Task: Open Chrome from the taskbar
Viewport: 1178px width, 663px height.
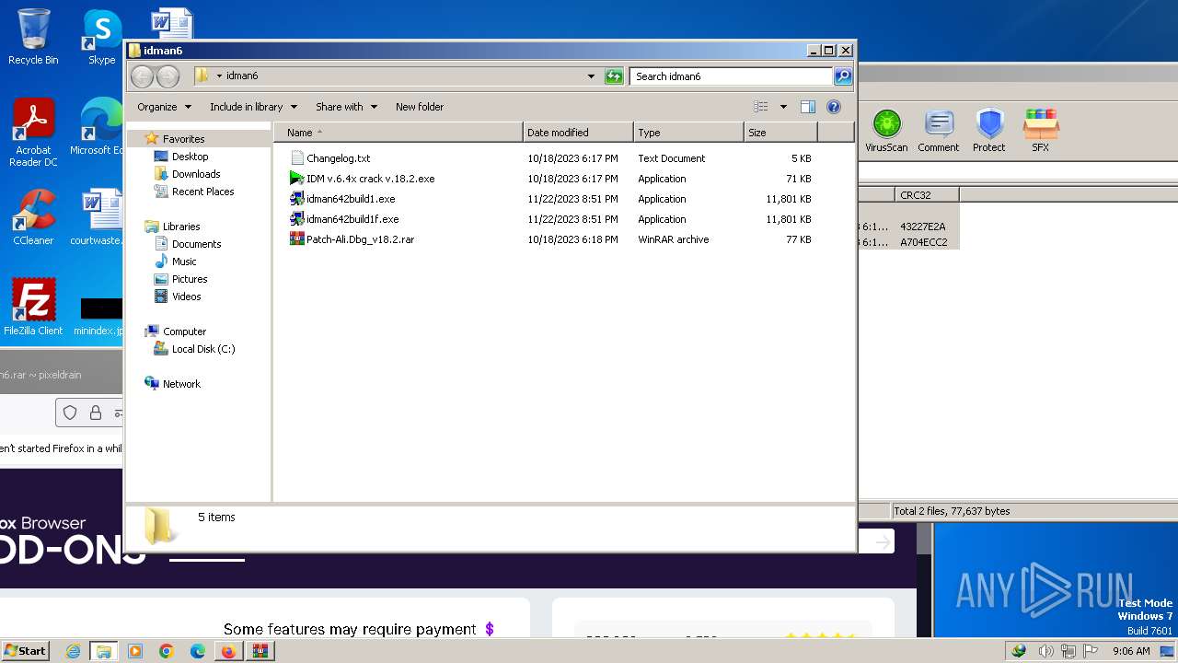Action: coord(167,651)
